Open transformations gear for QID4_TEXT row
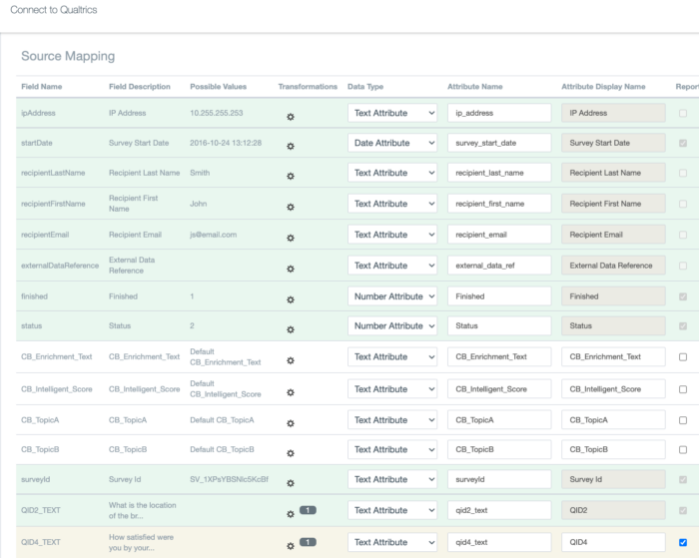699x558 pixels. pos(291,546)
